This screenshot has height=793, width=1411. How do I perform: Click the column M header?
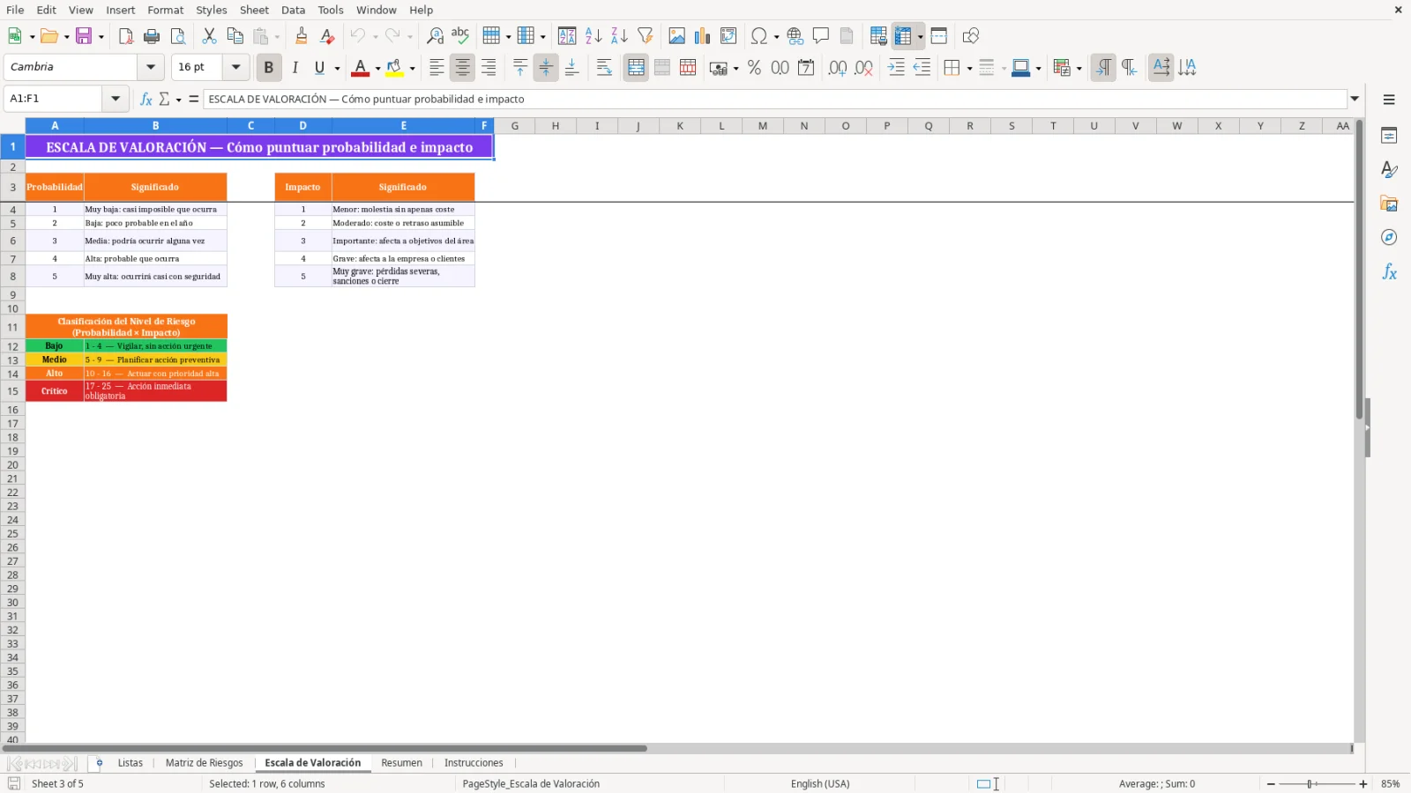pos(763,126)
